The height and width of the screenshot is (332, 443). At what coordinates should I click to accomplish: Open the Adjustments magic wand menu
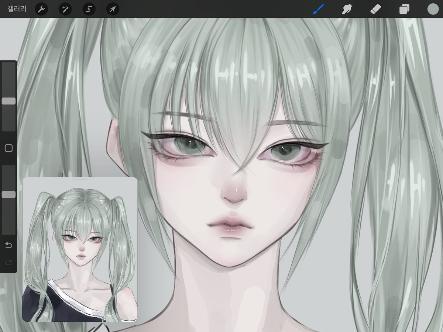point(65,9)
